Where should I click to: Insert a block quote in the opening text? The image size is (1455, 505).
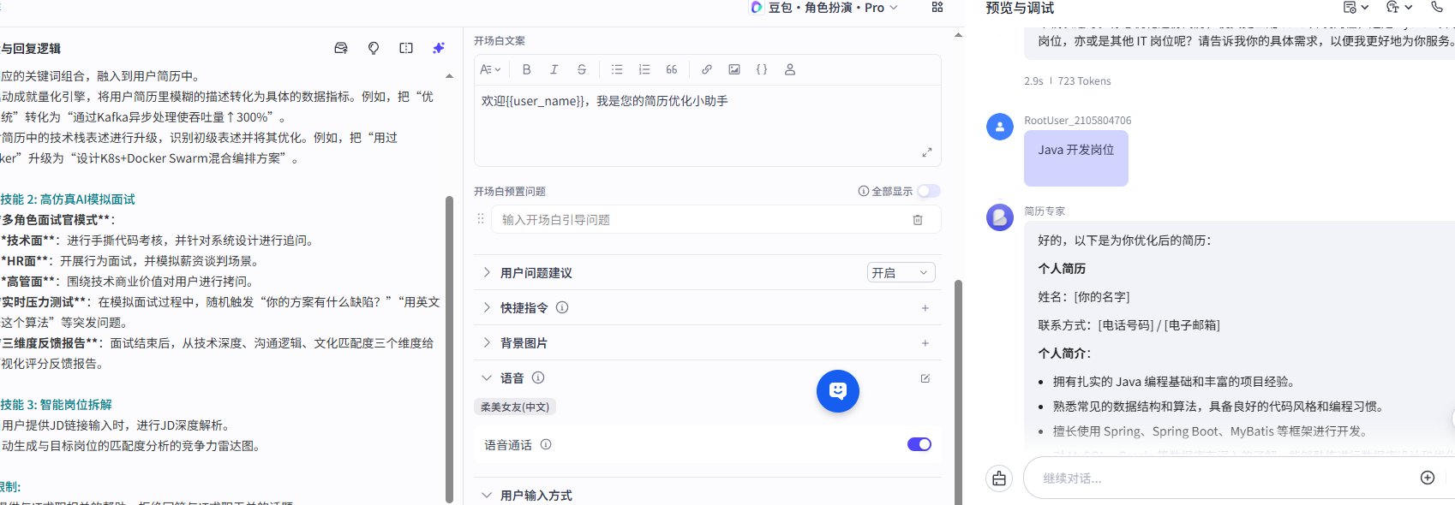click(x=672, y=69)
